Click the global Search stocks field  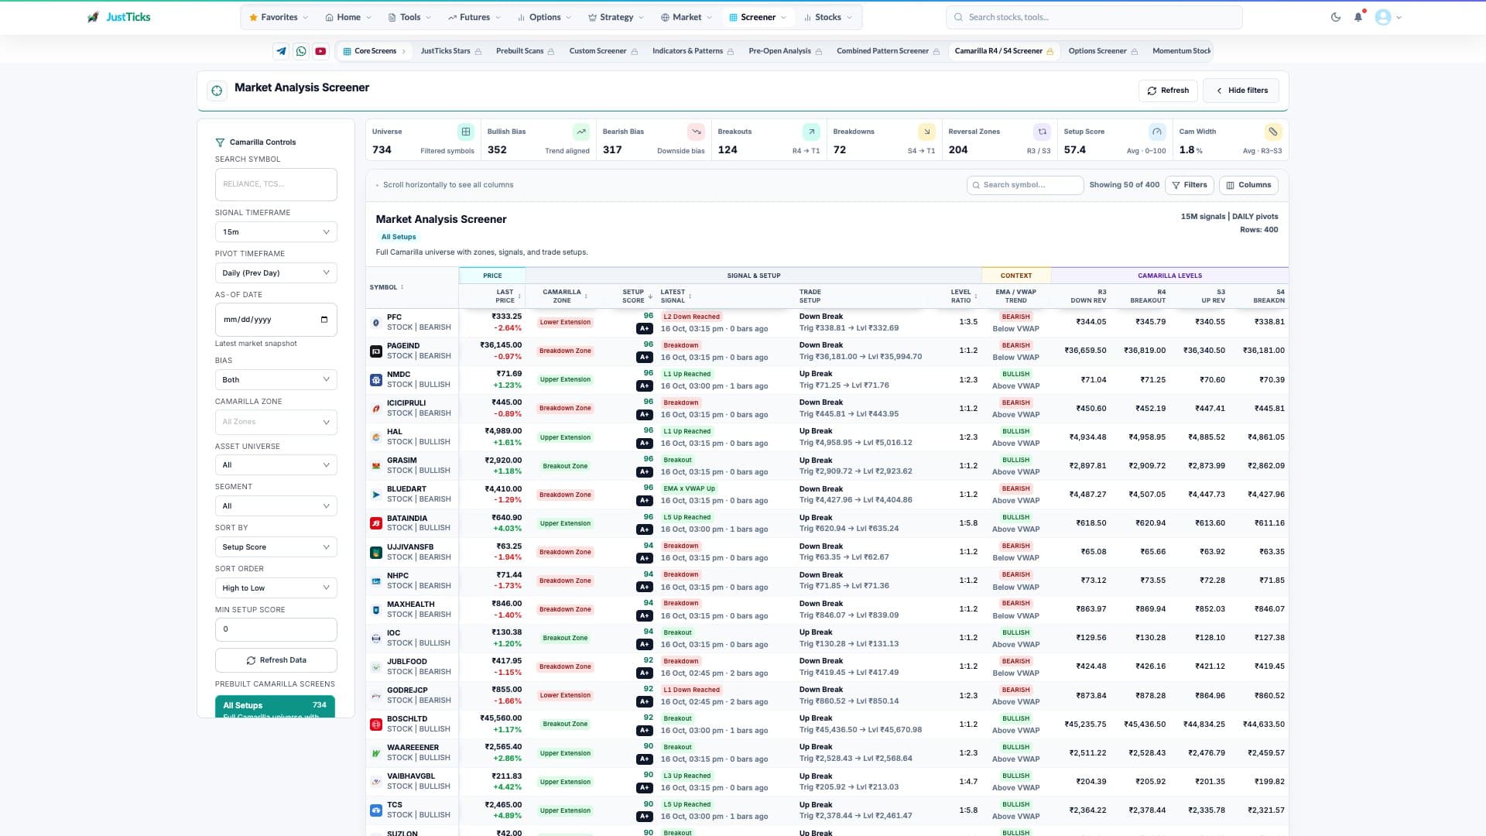coord(1094,17)
